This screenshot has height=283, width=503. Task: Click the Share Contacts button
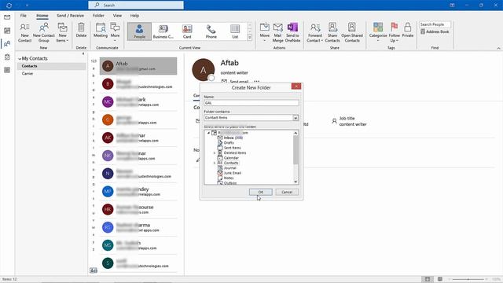click(x=332, y=32)
